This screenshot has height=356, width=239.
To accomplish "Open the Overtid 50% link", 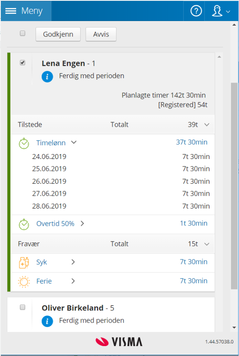I will click(x=55, y=223).
